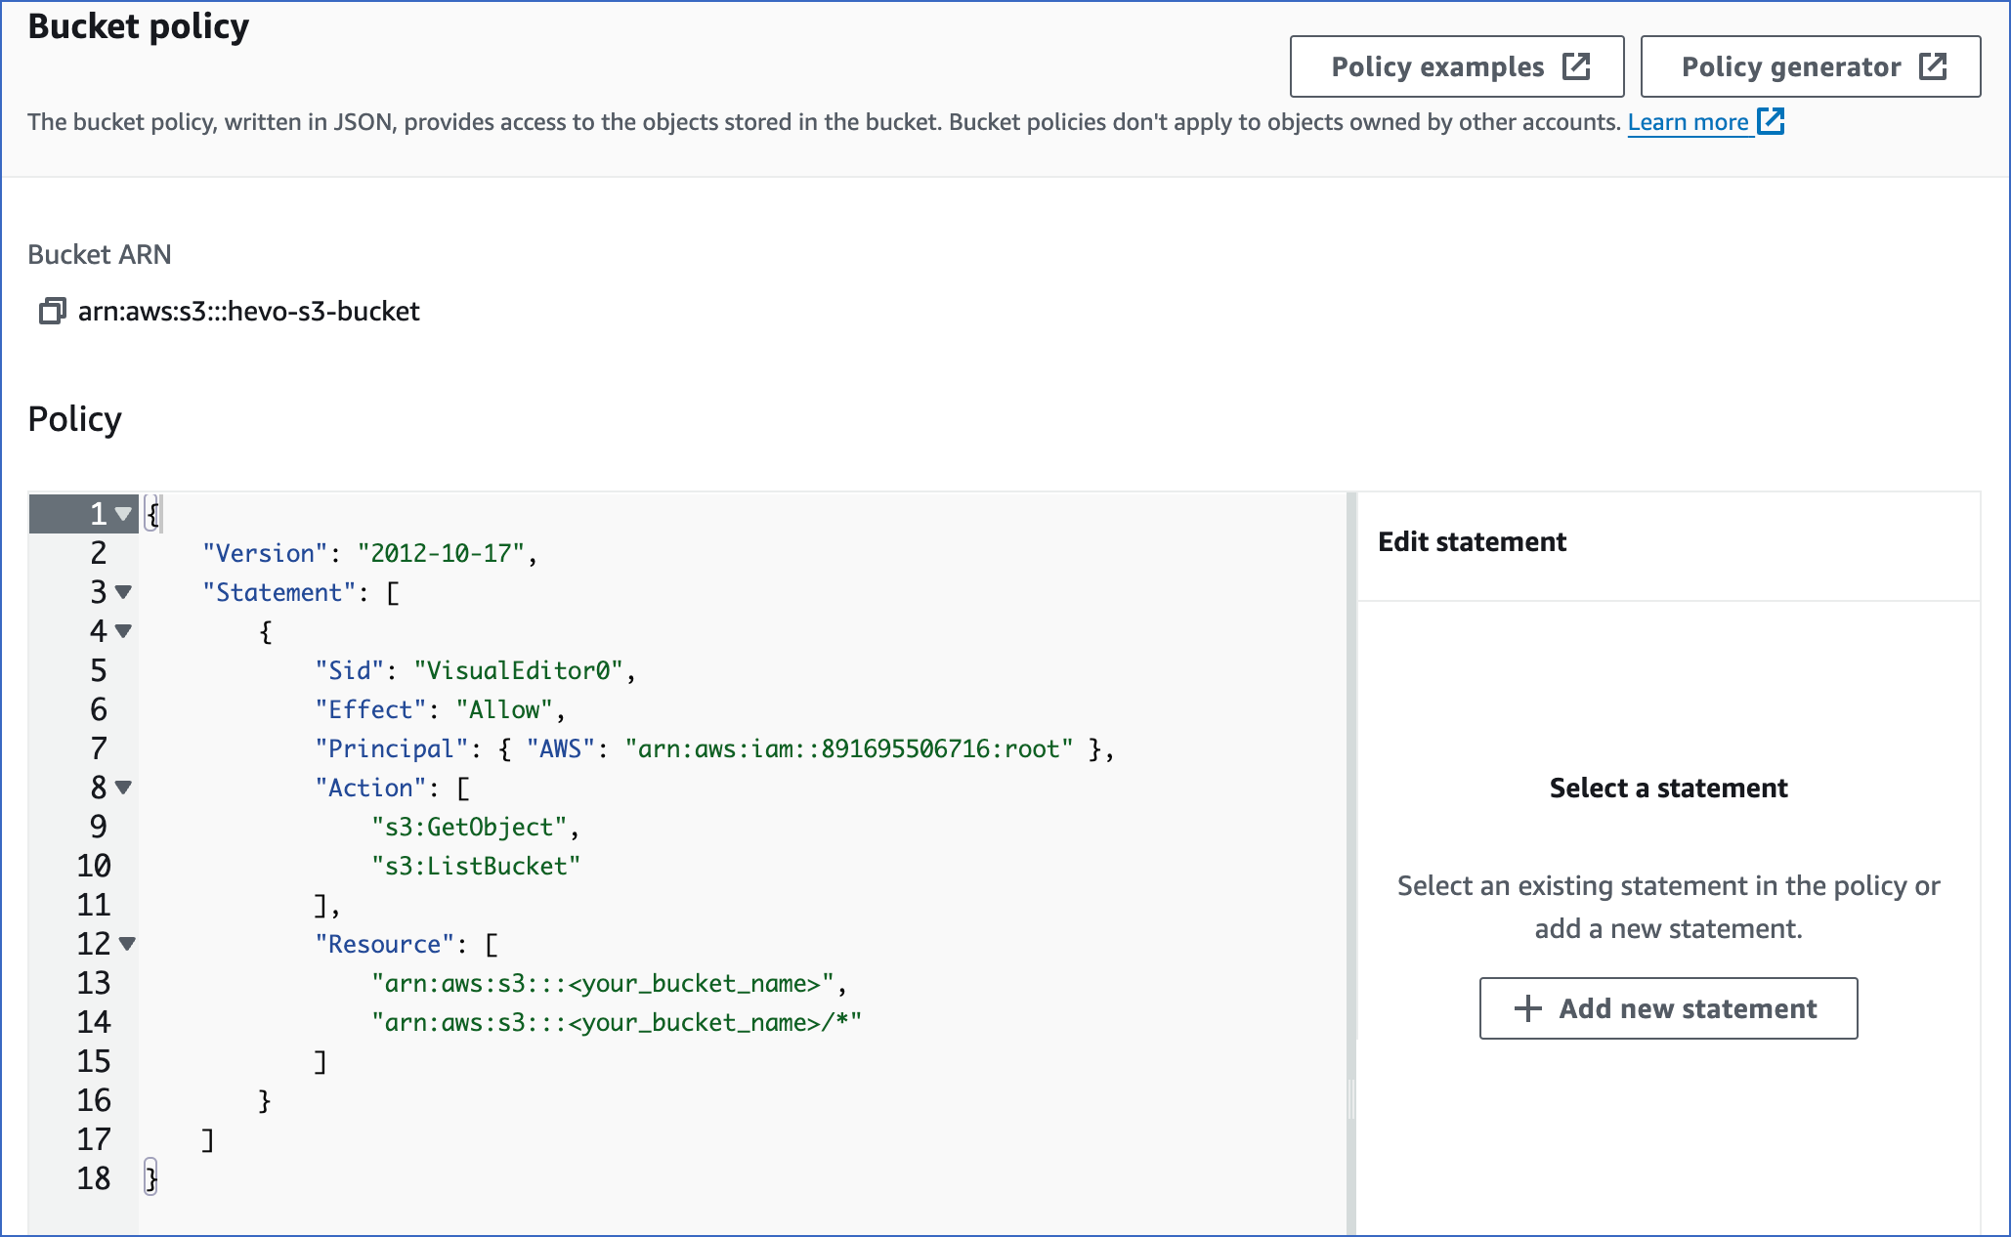Click the "Resource" key
Image resolution: width=2011 pixels, height=1237 pixels.
tap(385, 944)
